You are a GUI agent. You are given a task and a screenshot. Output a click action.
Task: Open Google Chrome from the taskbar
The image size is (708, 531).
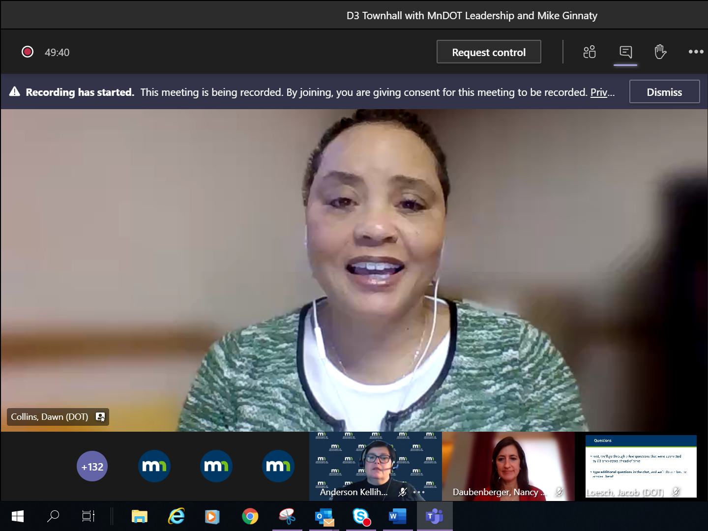click(250, 516)
